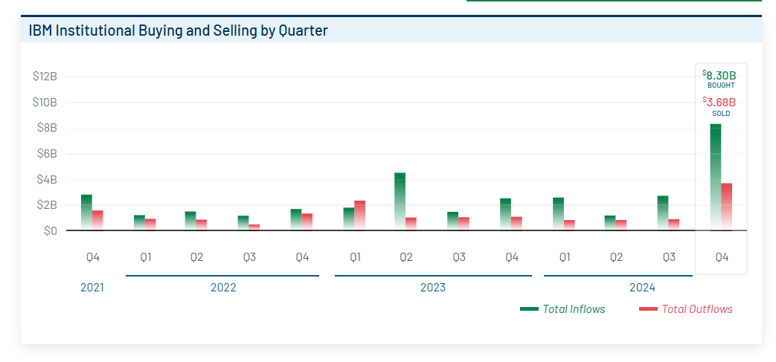Screen dimensions: 776x362
Task: Click the Q4 2021 red outflows bar
Action: 97,221
